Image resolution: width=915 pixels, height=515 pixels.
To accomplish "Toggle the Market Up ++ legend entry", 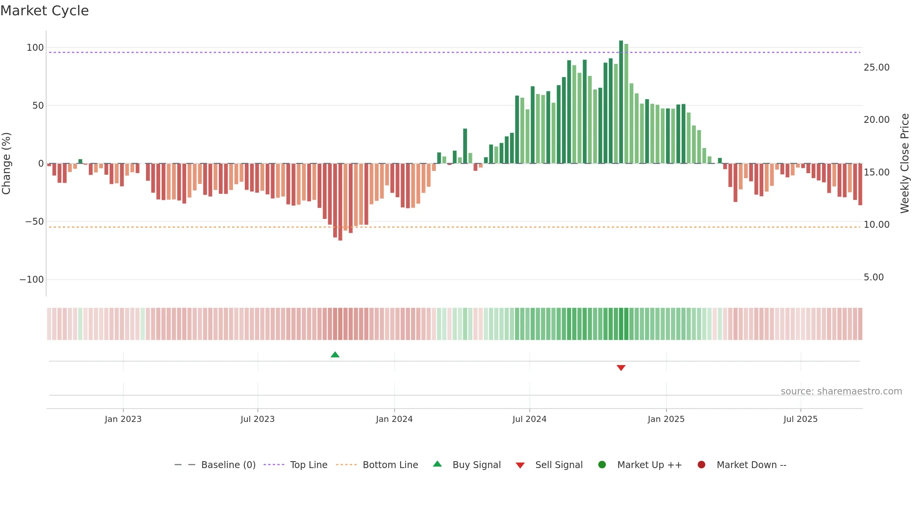I will [640, 465].
